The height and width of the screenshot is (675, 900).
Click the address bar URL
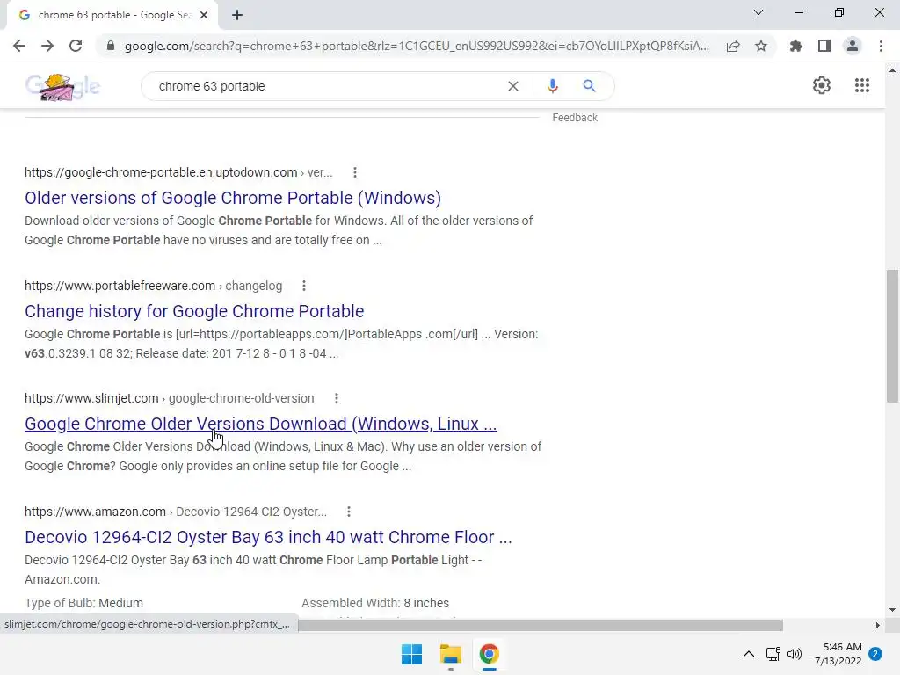coord(417,46)
